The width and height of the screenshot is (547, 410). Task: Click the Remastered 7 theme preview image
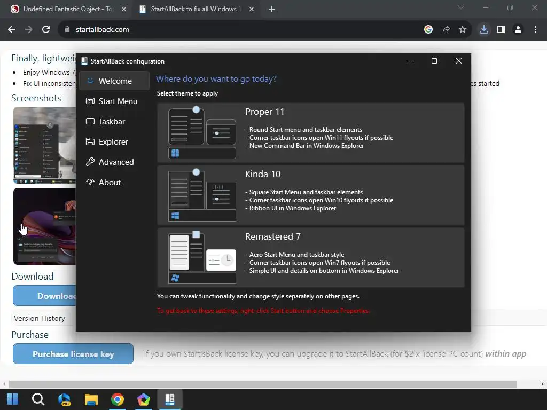[202, 257]
